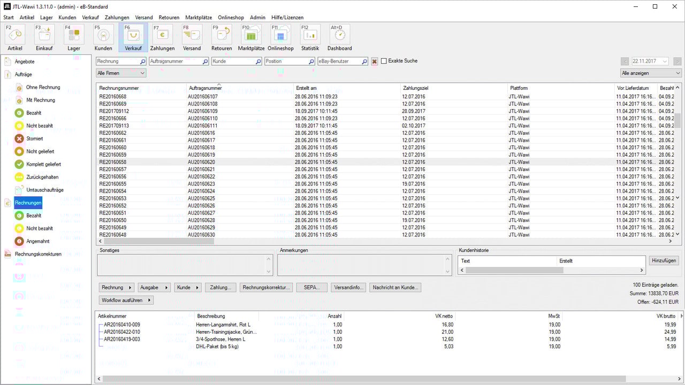Open the Onlineshop toolbar icon
Viewport: 685px width, 385px height.
tap(280, 37)
